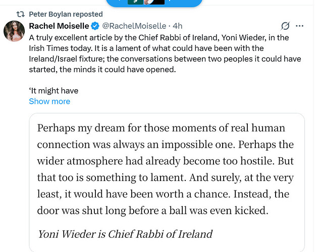This screenshot has width=320, height=252.
Task: Click the Grok explain-post icon
Action: pos(285,26)
